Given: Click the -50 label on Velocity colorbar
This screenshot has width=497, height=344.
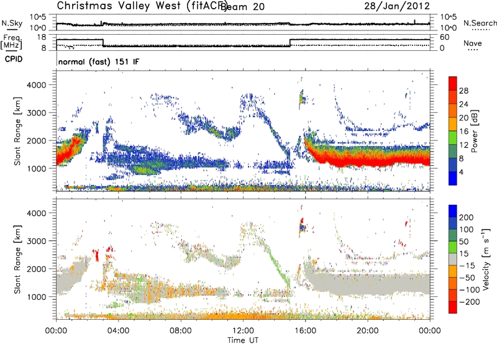Looking at the screenshot, I should (468, 278).
